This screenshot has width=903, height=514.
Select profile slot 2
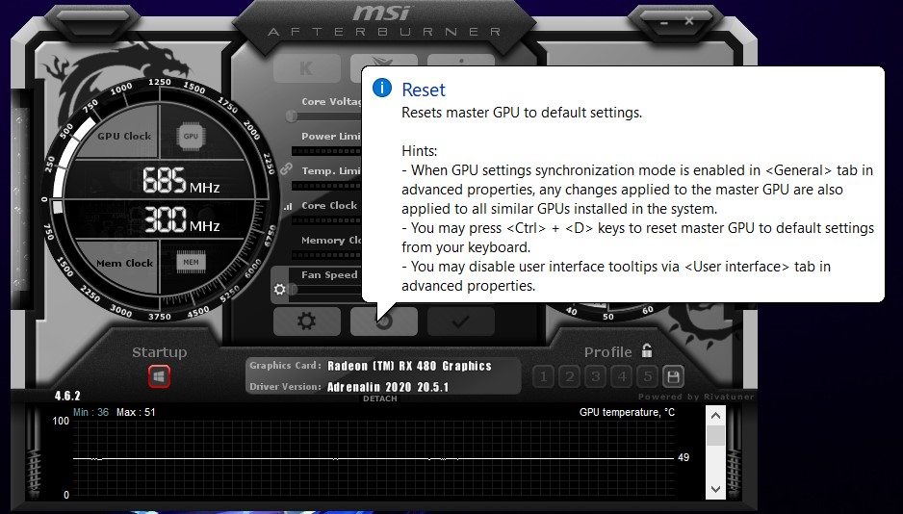570,376
